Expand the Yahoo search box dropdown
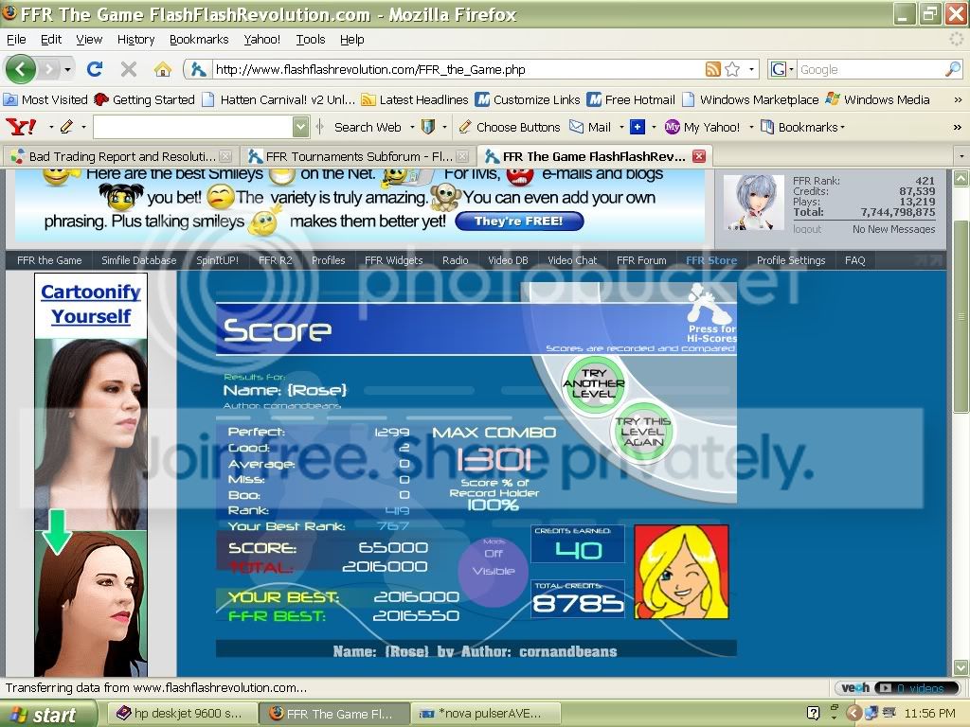Image resolution: width=970 pixels, height=727 pixels. pyautogui.click(x=300, y=127)
